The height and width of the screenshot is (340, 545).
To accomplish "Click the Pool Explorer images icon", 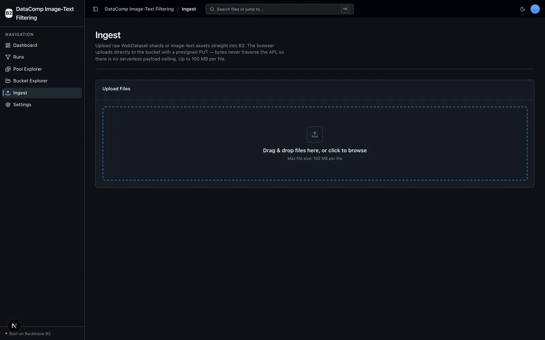I will pos(8,69).
